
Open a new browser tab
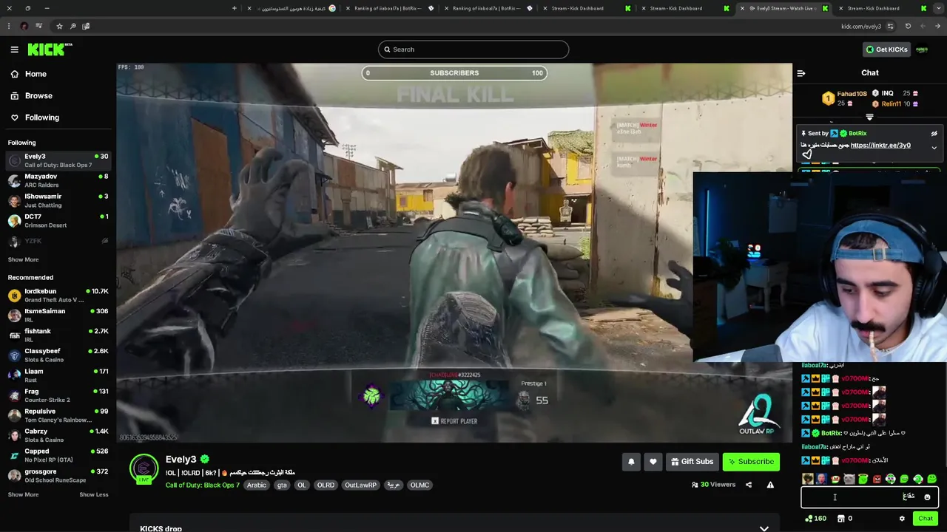pos(234,8)
